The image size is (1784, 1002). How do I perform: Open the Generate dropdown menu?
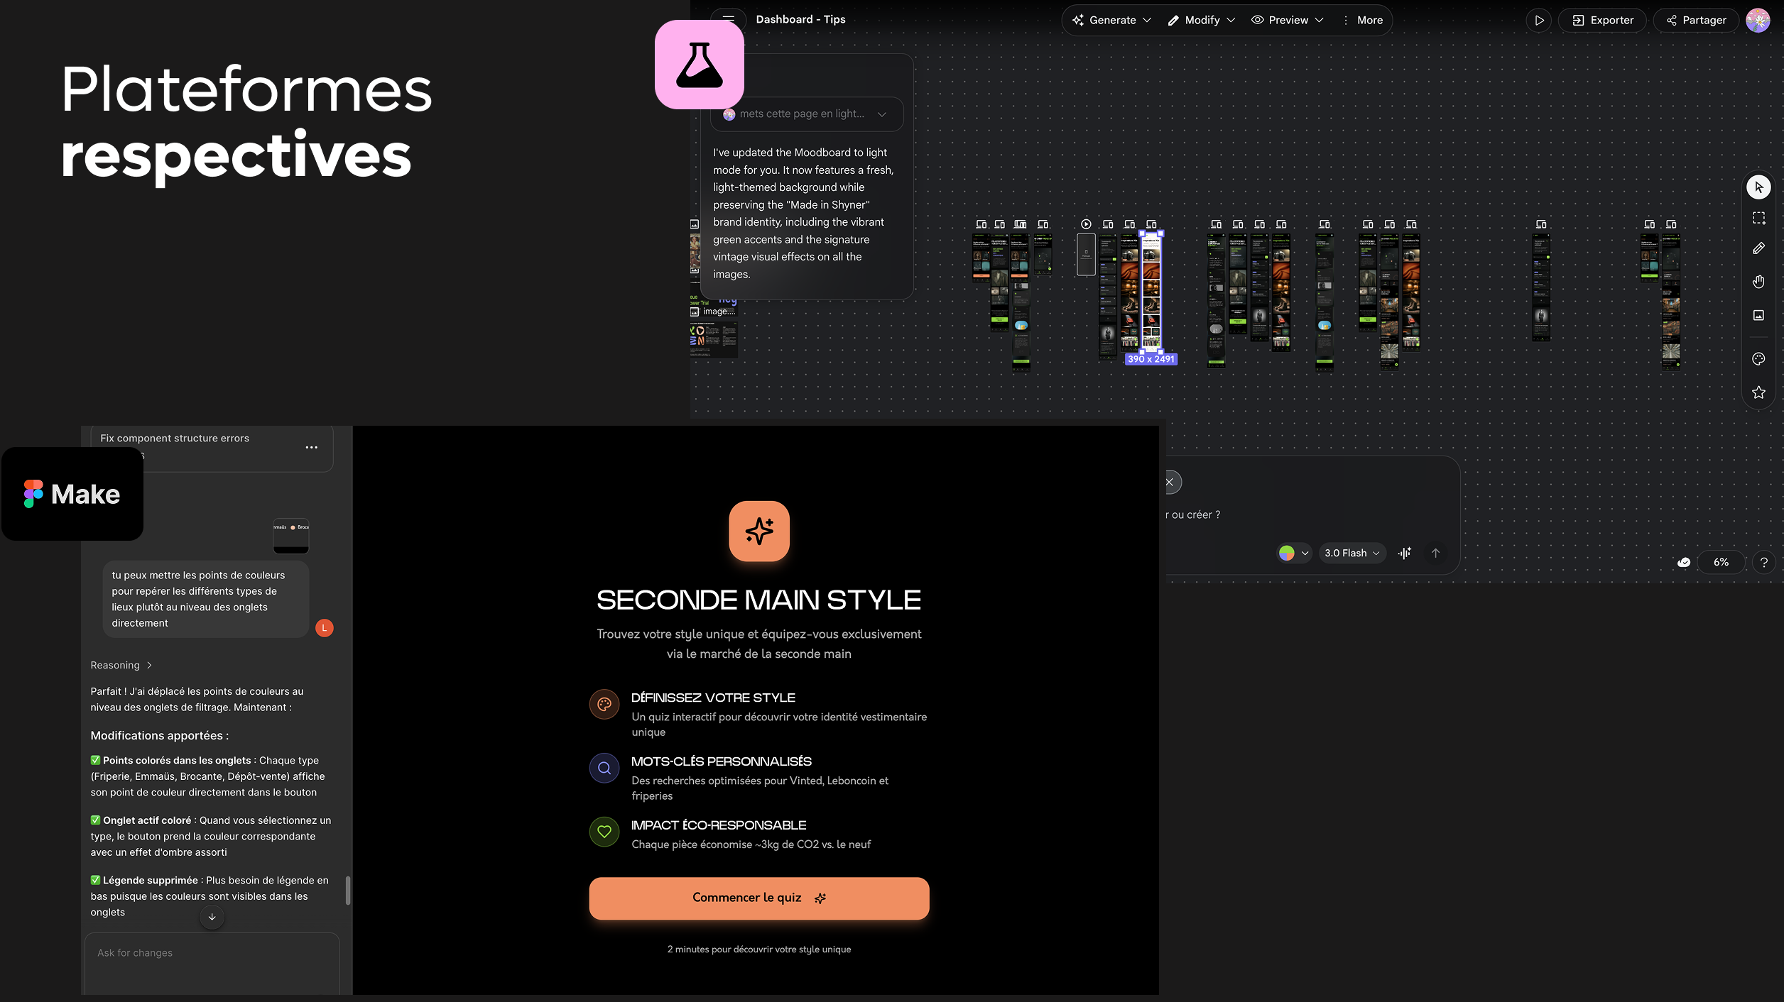tap(1111, 20)
